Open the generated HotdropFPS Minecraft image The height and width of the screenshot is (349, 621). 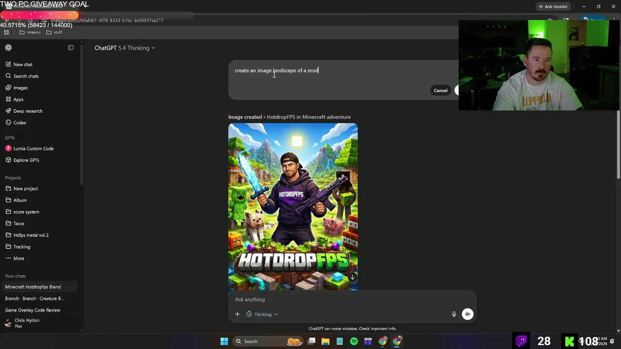(x=293, y=207)
